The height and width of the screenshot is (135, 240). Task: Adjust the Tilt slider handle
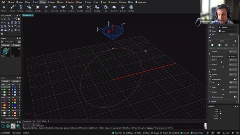(218, 84)
